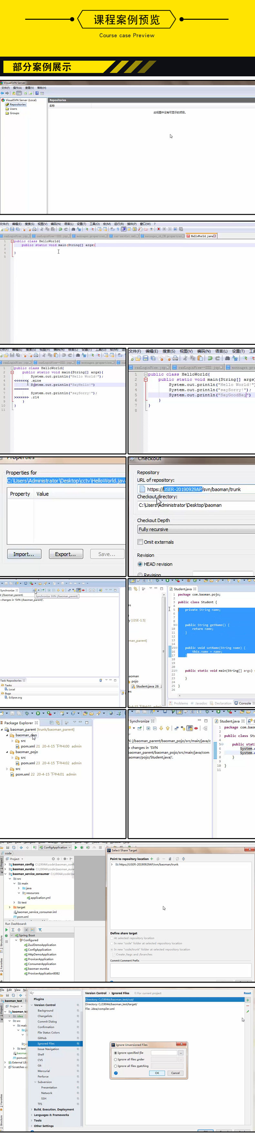Select HEAD revision radio button
Screen dimensions: 255x1137
click(140, 564)
